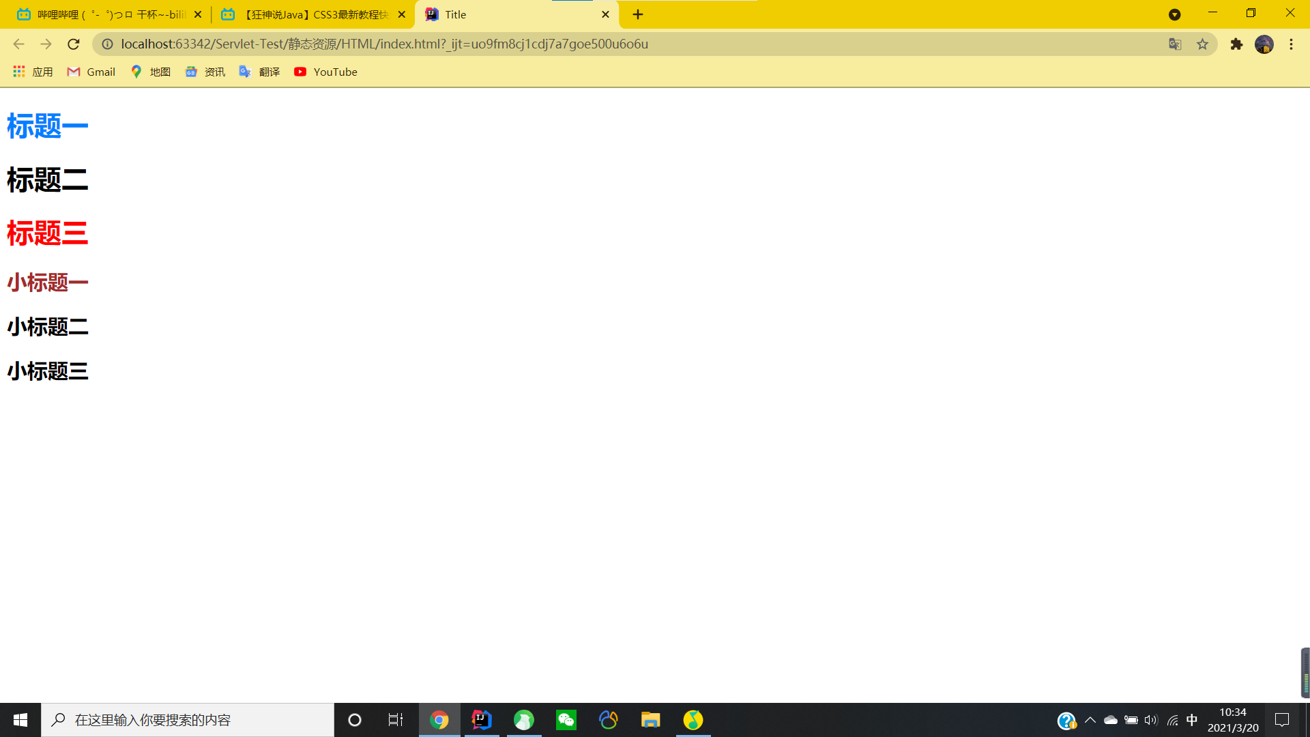
Task: Click the browser back arrow
Action: [x=18, y=44]
